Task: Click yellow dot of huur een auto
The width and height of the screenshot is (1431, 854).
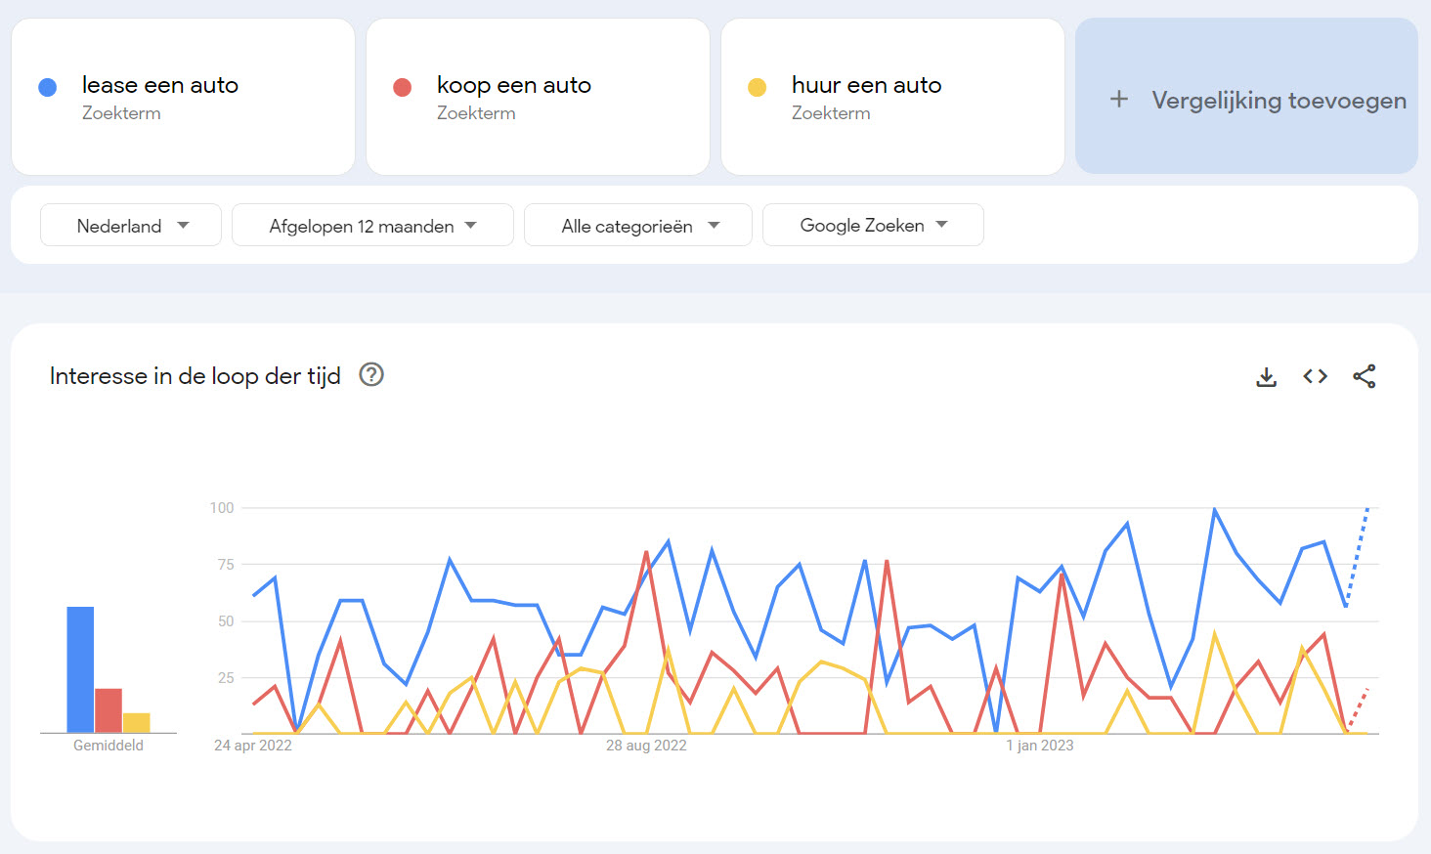Action: click(x=757, y=87)
